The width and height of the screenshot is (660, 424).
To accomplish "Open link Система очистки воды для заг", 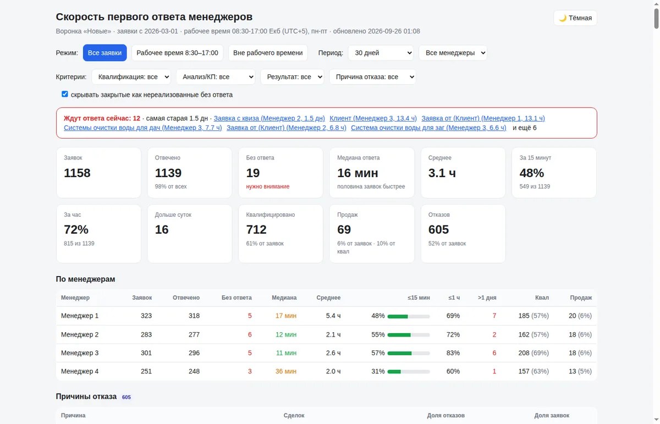I will (428, 128).
